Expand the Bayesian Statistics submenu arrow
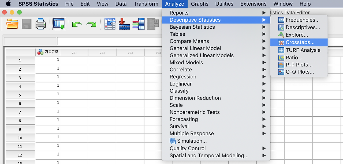Image resolution: width=343 pixels, height=164 pixels. [264, 27]
